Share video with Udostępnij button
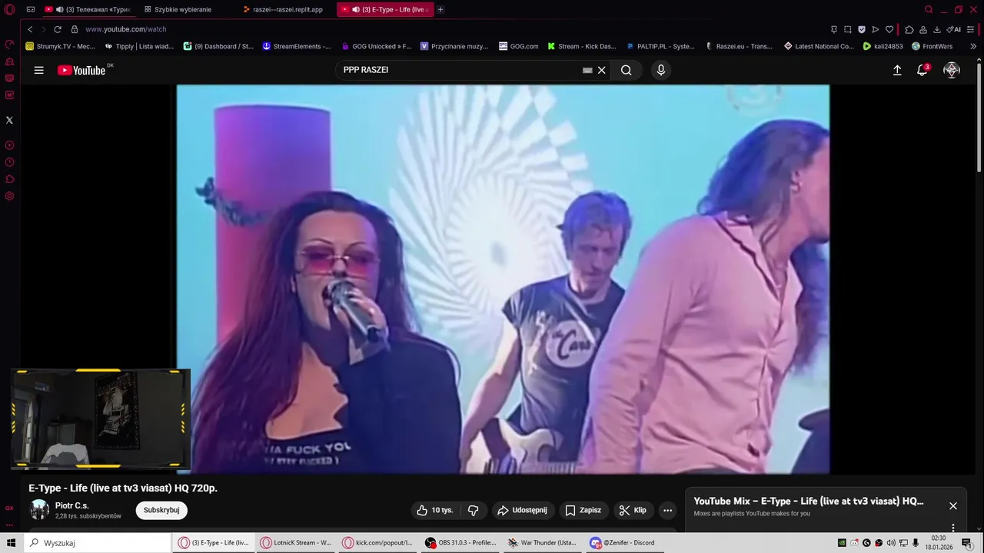Screen dimensions: 984x553 click(522, 510)
